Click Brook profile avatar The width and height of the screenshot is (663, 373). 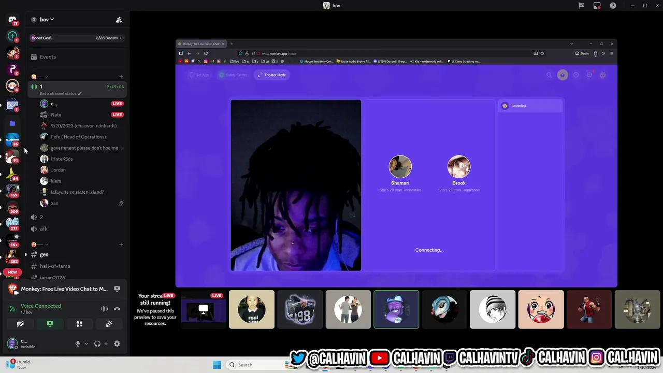459,167
